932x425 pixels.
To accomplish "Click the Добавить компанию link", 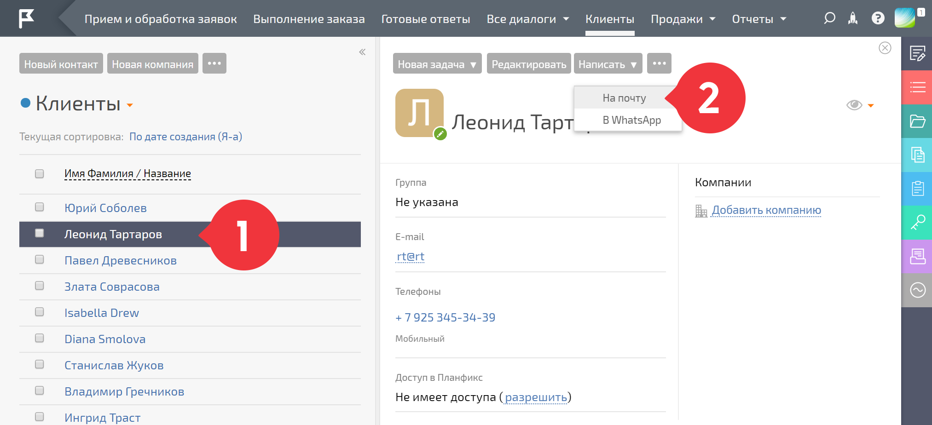I will click(x=766, y=210).
